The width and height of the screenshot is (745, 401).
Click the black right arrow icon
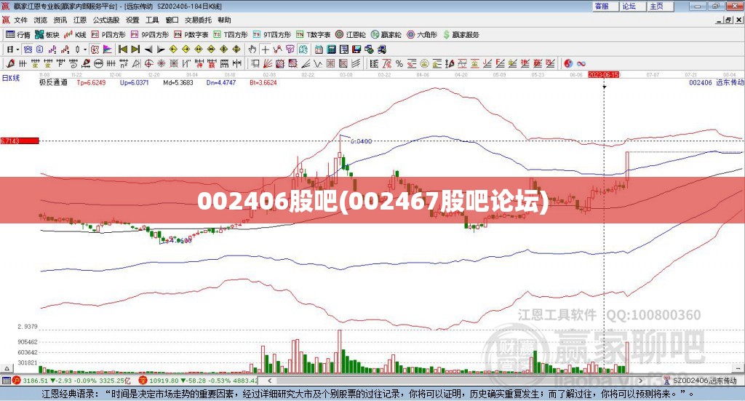point(161,49)
